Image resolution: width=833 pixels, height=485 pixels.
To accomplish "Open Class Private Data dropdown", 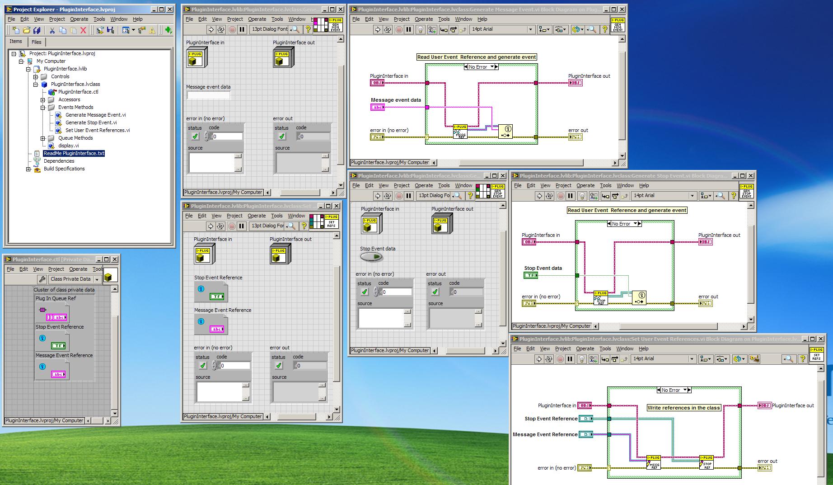I will (x=75, y=279).
